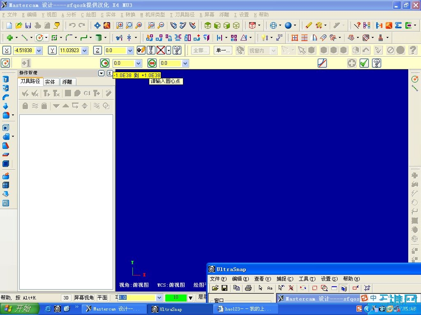Click the move operation down arrow icon

pyautogui.click(x=56, y=106)
